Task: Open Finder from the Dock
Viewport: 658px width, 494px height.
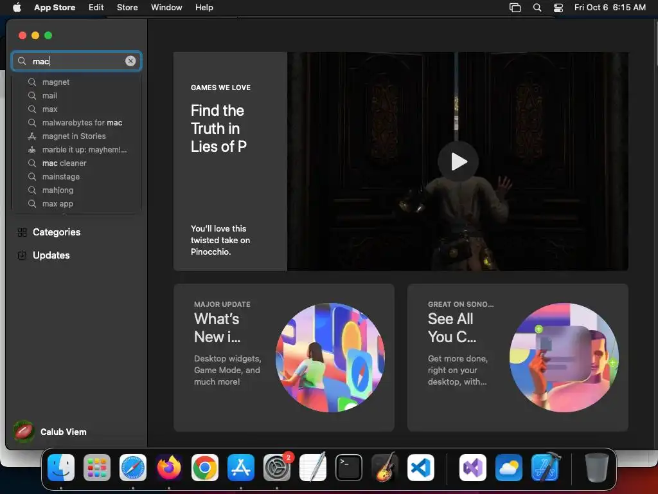Action: pos(61,468)
